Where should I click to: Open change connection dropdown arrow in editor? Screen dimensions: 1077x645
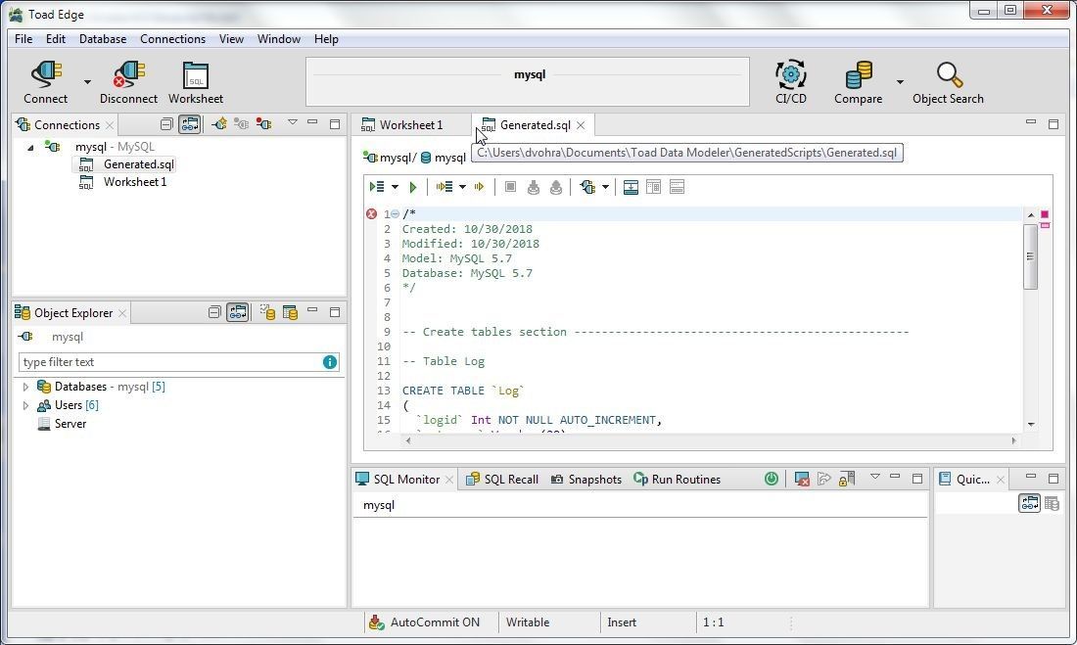[605, 187]
